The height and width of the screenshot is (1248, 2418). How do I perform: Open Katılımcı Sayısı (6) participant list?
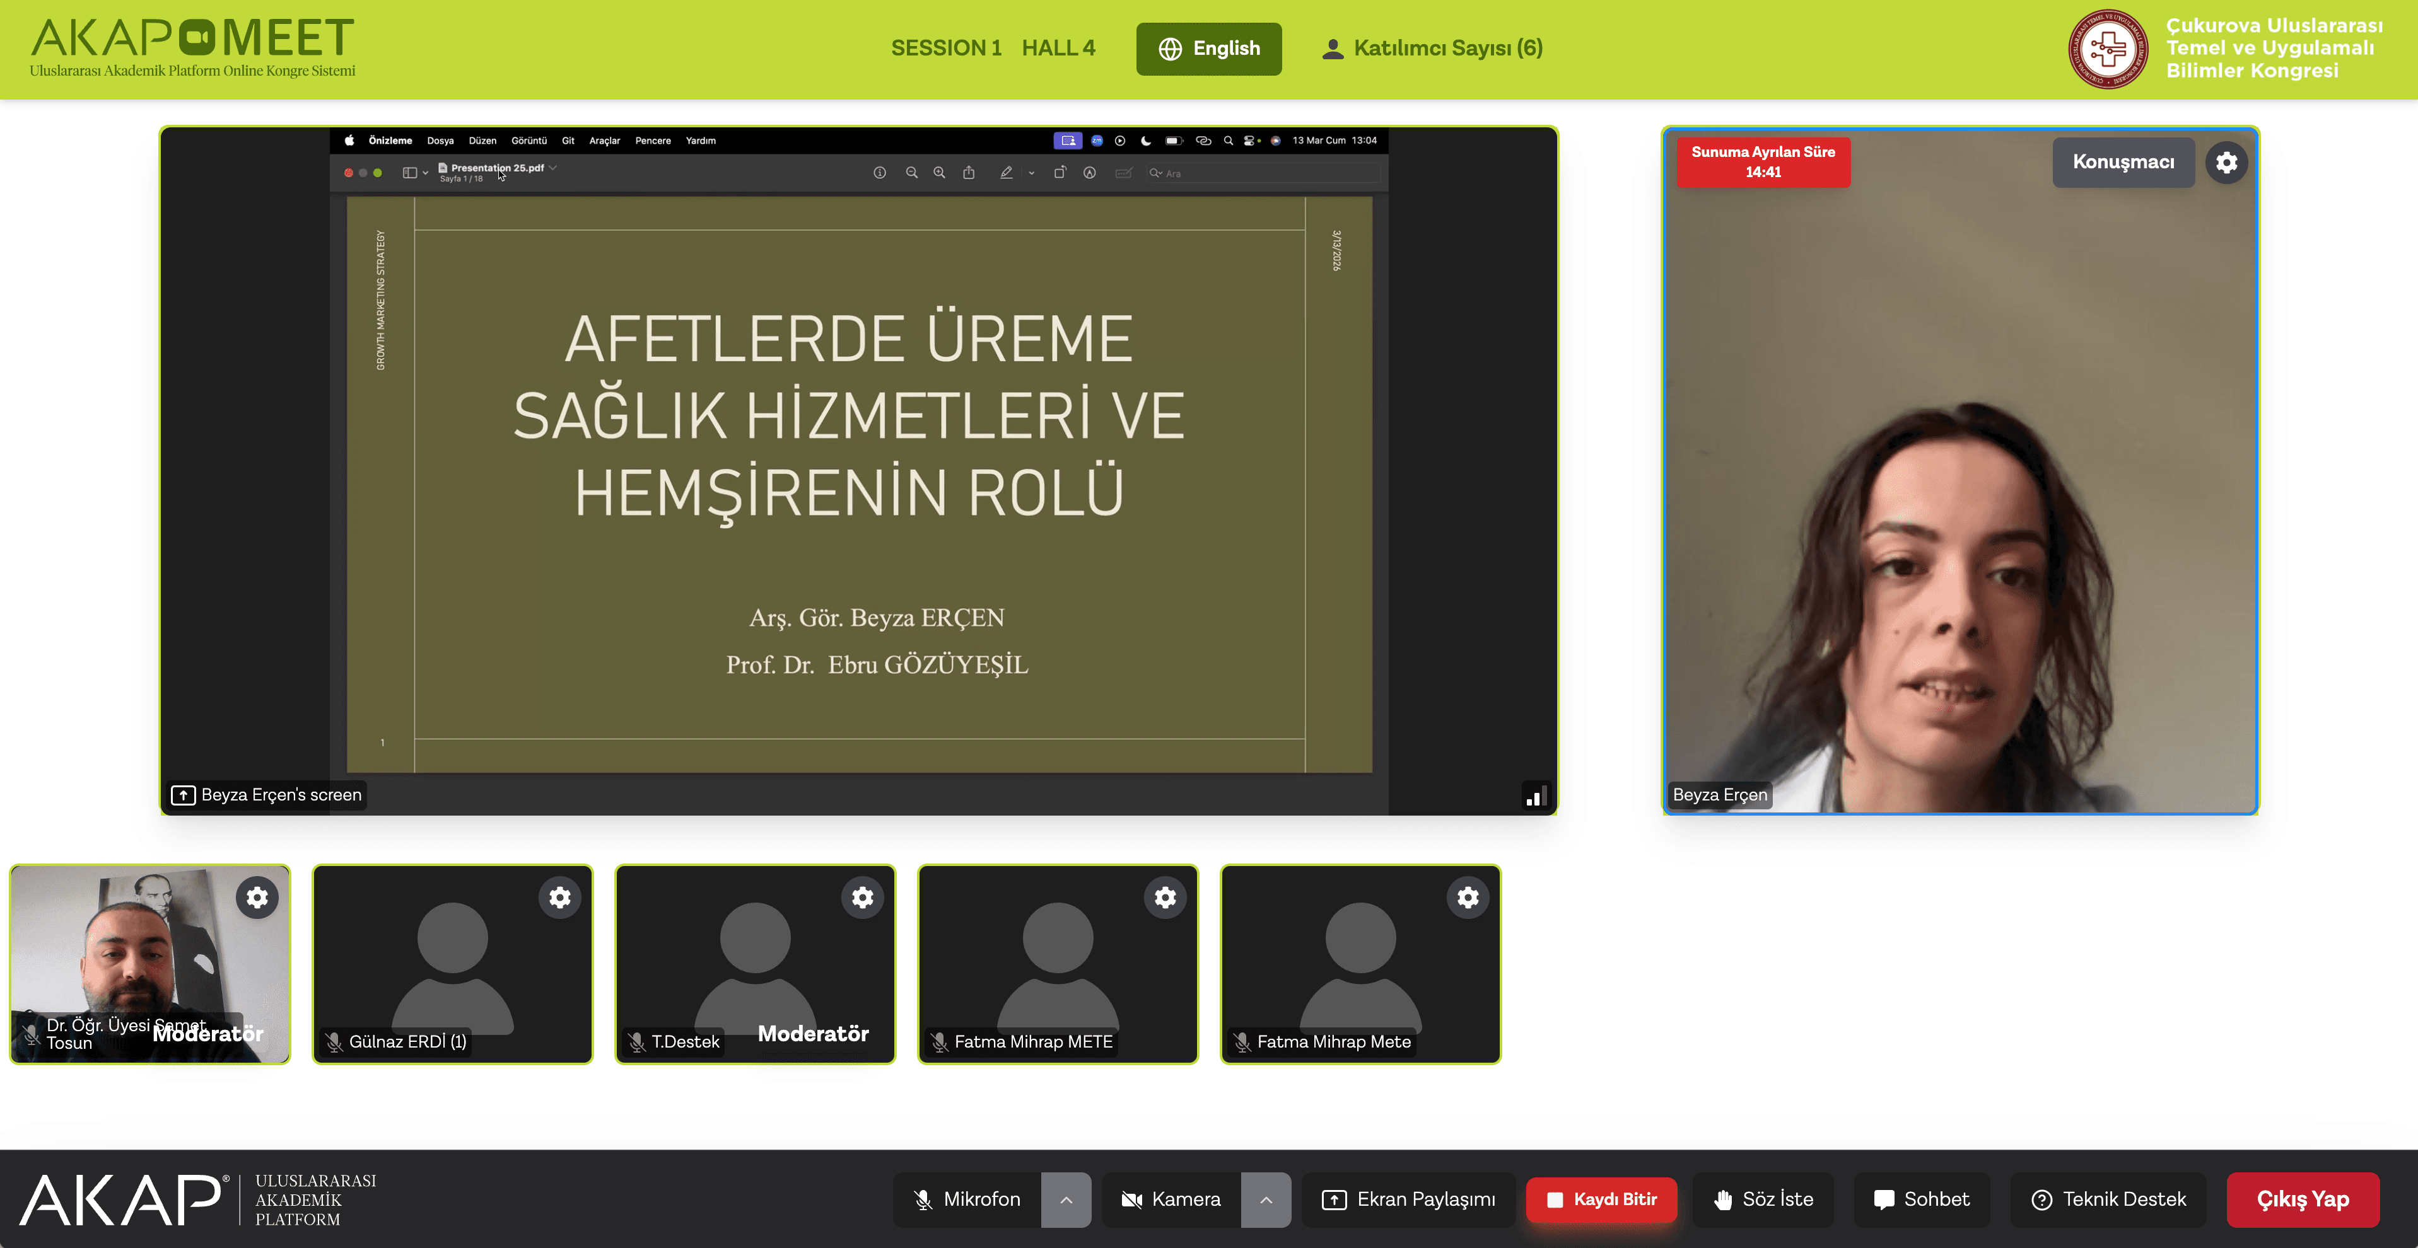pos(1432,49)
